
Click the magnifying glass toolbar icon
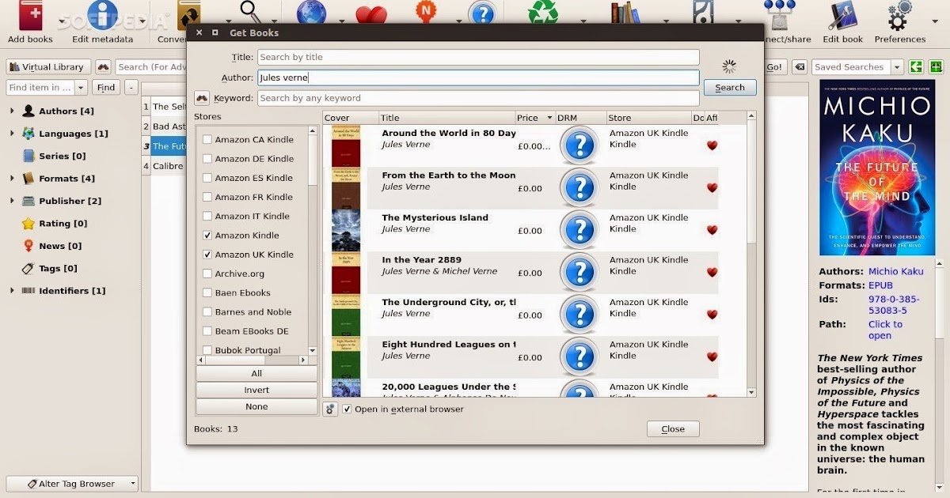pos(251,12)
